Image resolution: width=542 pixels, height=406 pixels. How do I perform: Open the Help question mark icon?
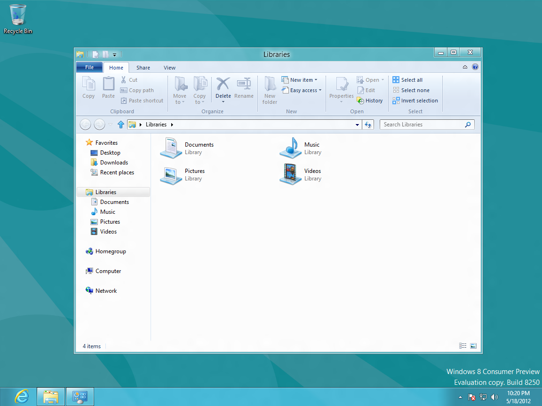pos(475,67)
